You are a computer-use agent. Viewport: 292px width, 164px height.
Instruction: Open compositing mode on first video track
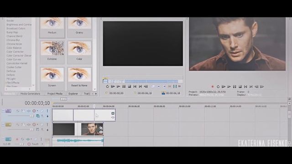point(38,116)
